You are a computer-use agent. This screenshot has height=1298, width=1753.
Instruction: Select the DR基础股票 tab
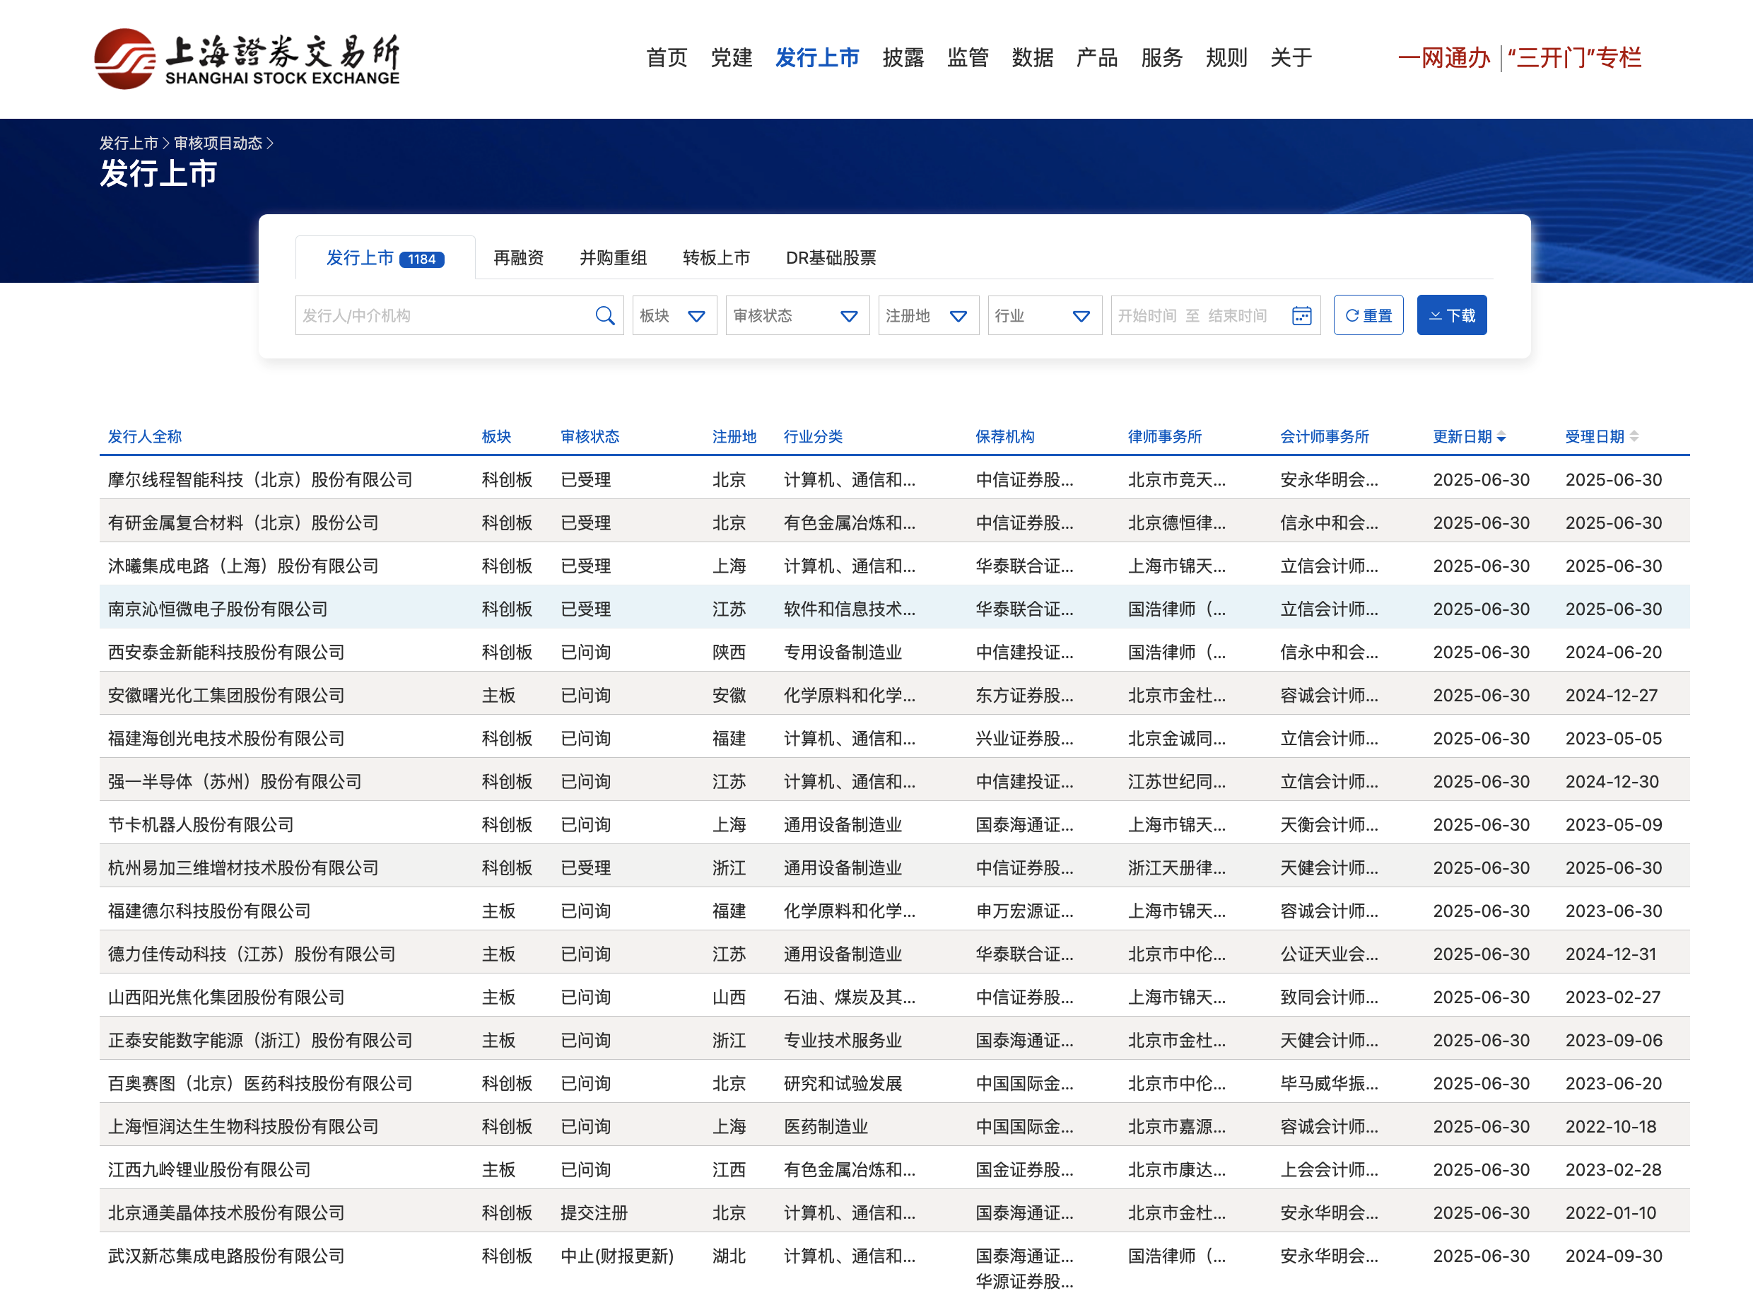click(x=830, y=258)
